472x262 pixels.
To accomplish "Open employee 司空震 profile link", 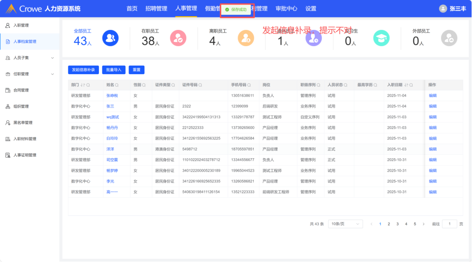I will [x=112, y=160].
